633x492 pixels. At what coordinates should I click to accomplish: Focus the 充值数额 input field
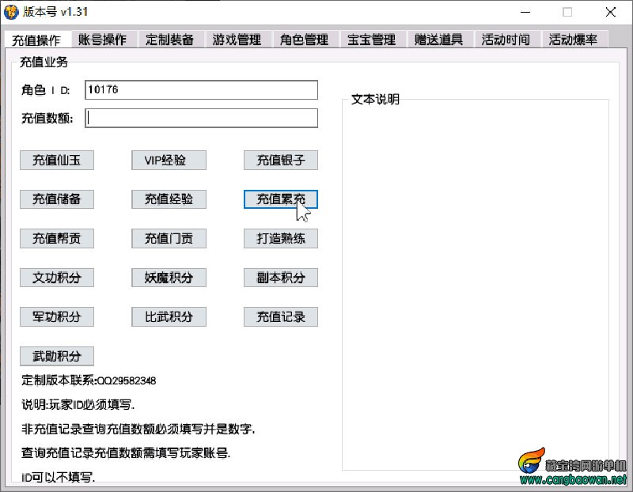202,119
